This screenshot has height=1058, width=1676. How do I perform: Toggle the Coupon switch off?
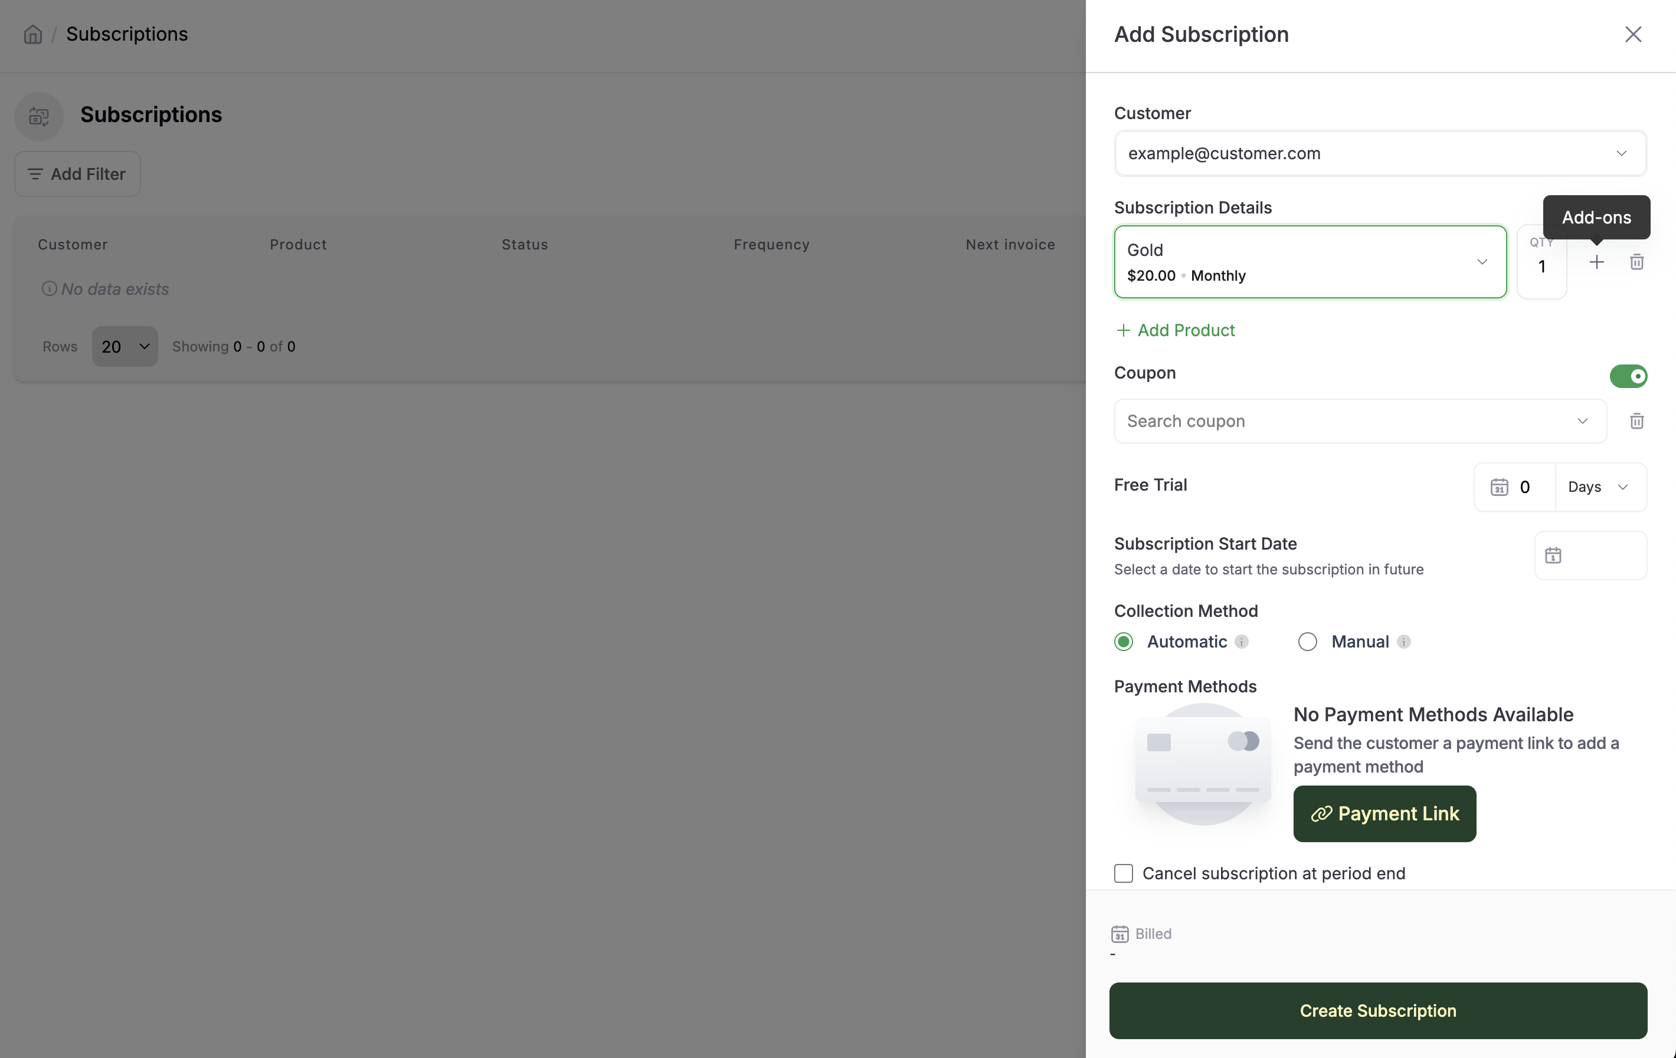tap(1628, 376)
